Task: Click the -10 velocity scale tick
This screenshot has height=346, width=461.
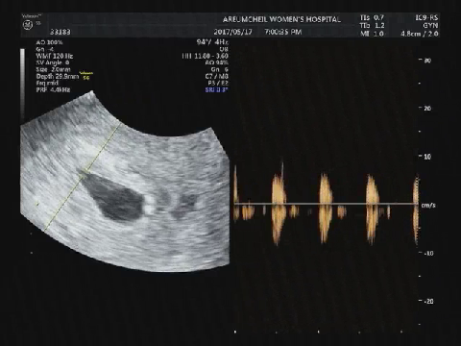Action: pos(425,253)
